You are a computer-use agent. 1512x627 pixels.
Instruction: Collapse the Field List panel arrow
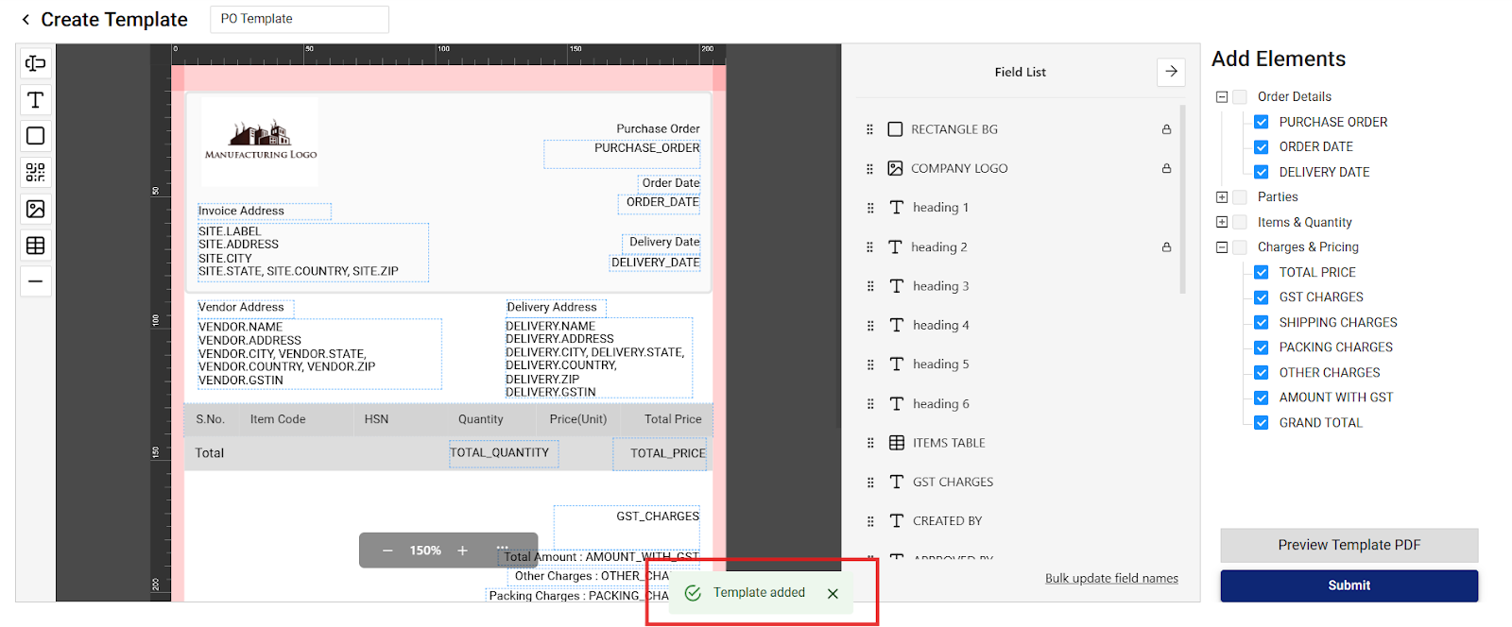[1171, 72]
